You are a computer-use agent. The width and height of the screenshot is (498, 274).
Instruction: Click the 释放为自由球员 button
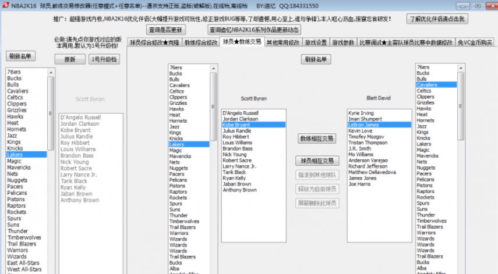(x=317, y=189)
